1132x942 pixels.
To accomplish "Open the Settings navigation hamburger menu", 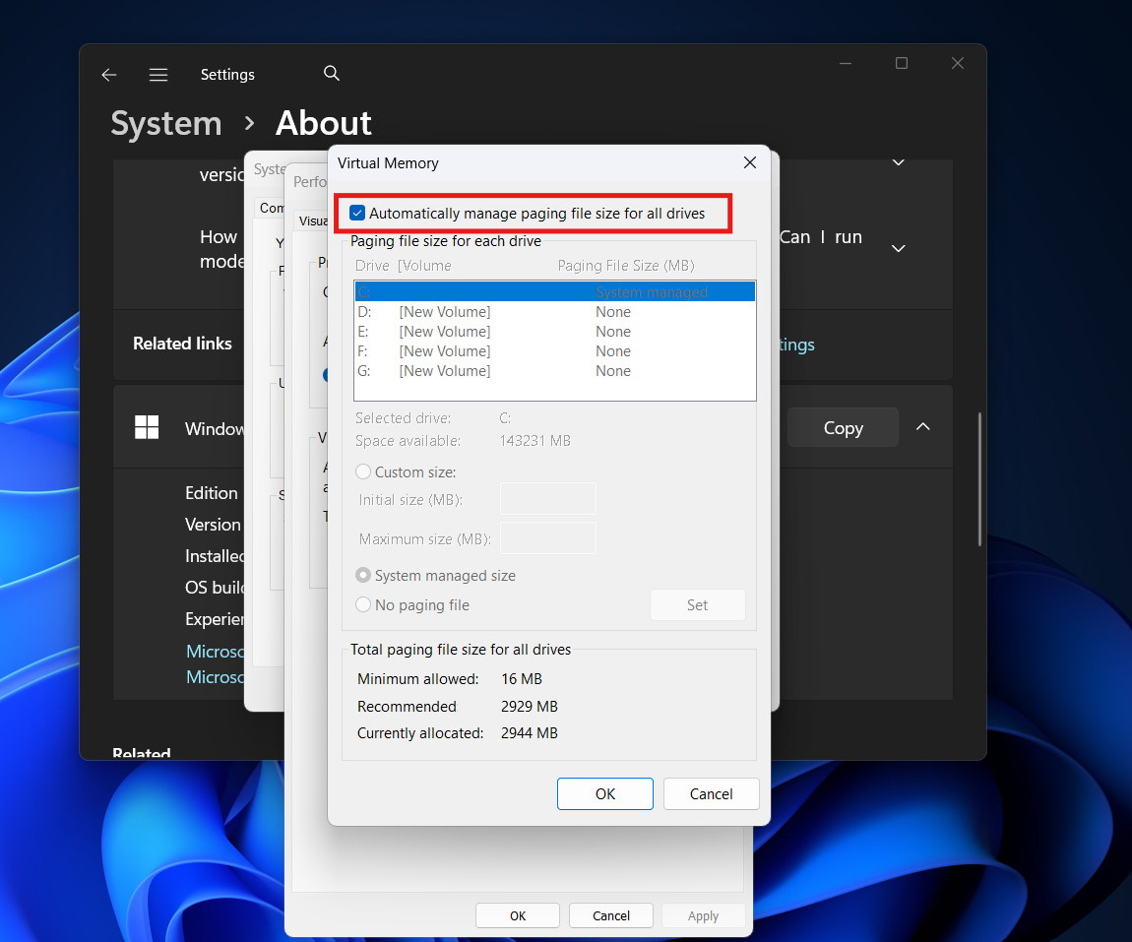I will pos(158,75).
